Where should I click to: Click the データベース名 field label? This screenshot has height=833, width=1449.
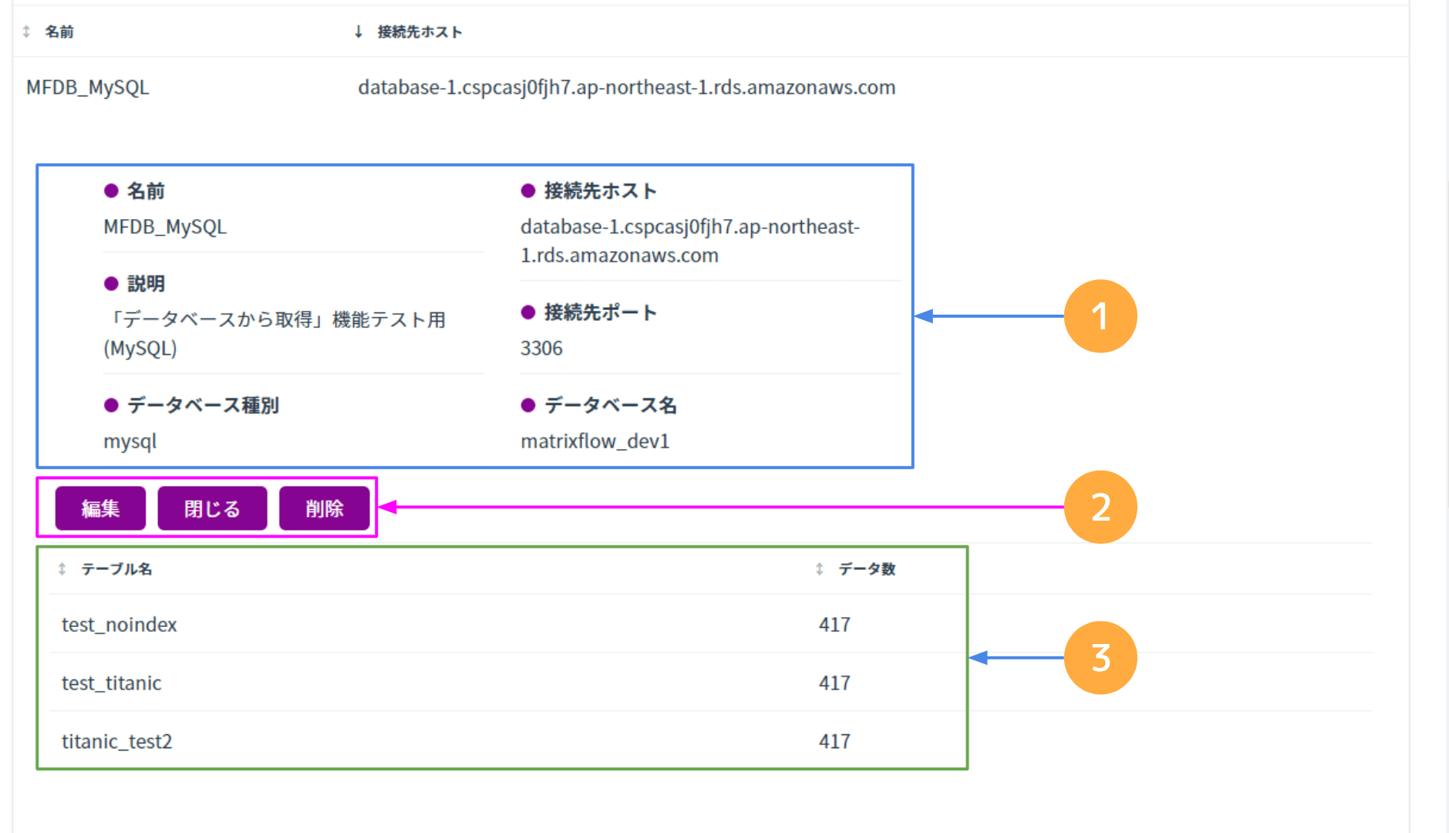[610, 405]
